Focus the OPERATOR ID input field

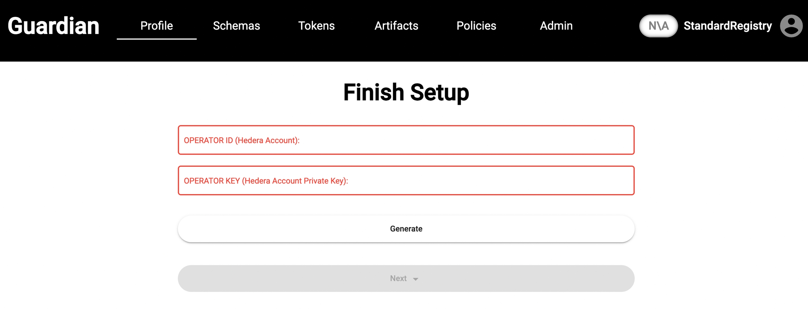tap(456, 140)
